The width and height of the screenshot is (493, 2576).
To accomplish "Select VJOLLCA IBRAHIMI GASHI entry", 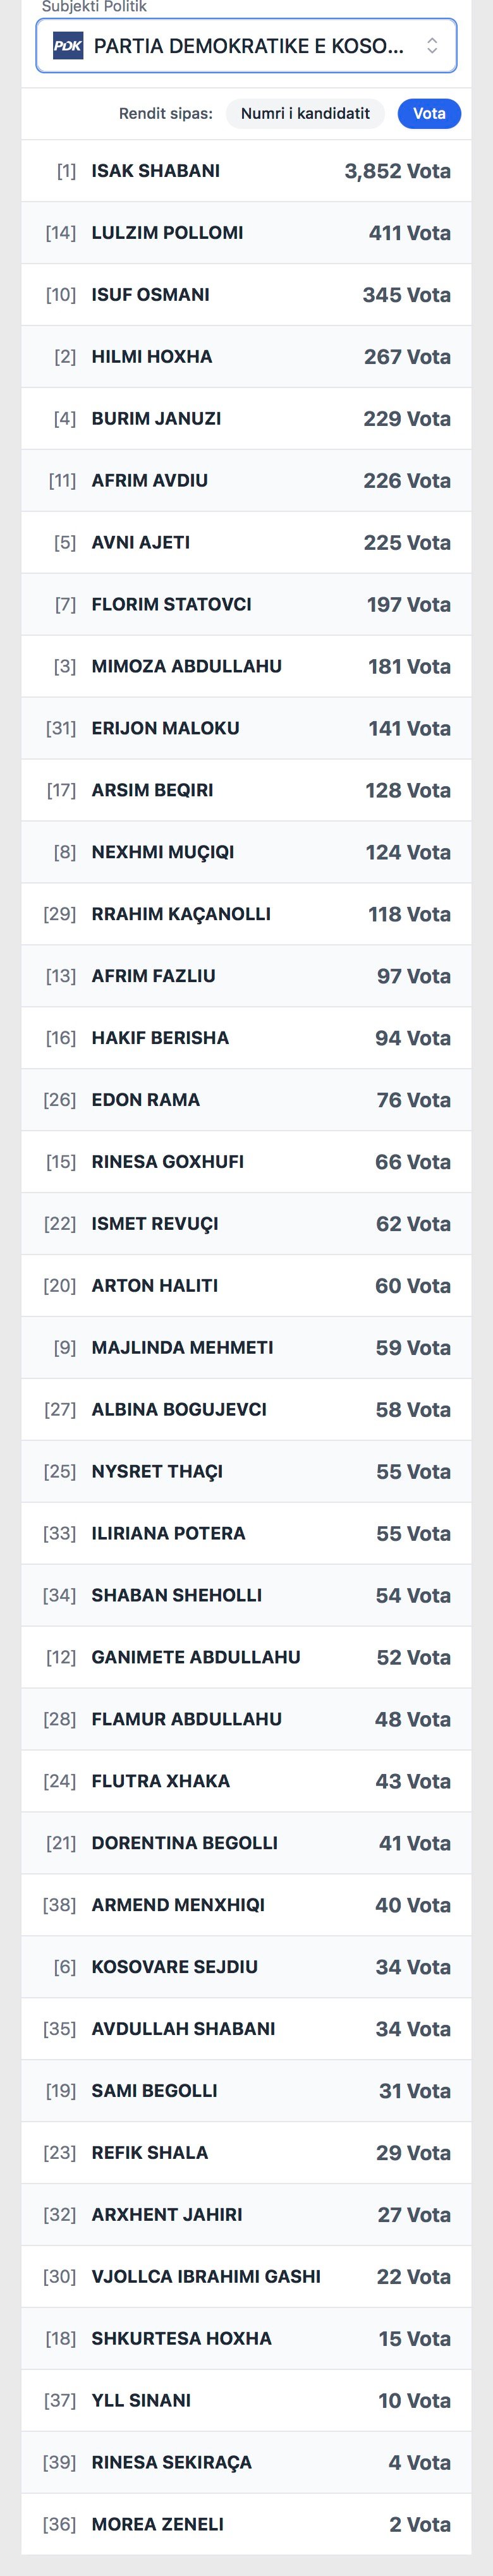I will [x=246, y=2276].
